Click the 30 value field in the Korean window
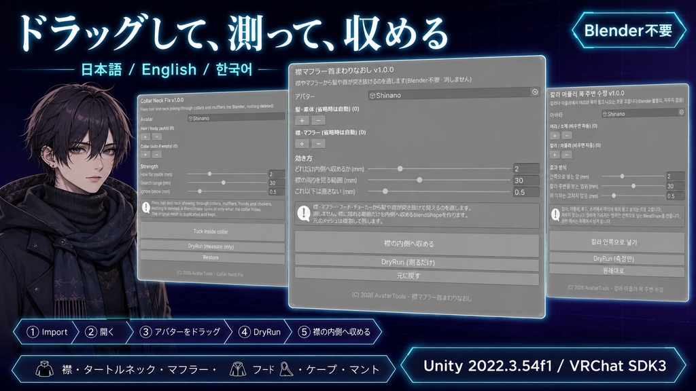The width and height of the screenshot is (696, 391). pos(675,186)
